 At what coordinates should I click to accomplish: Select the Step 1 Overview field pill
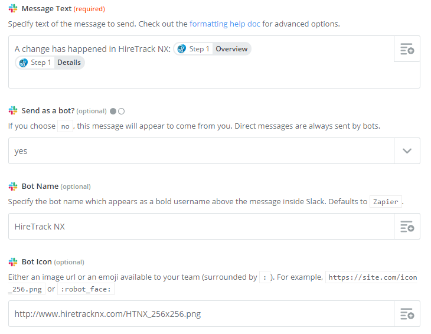(212, 49)
